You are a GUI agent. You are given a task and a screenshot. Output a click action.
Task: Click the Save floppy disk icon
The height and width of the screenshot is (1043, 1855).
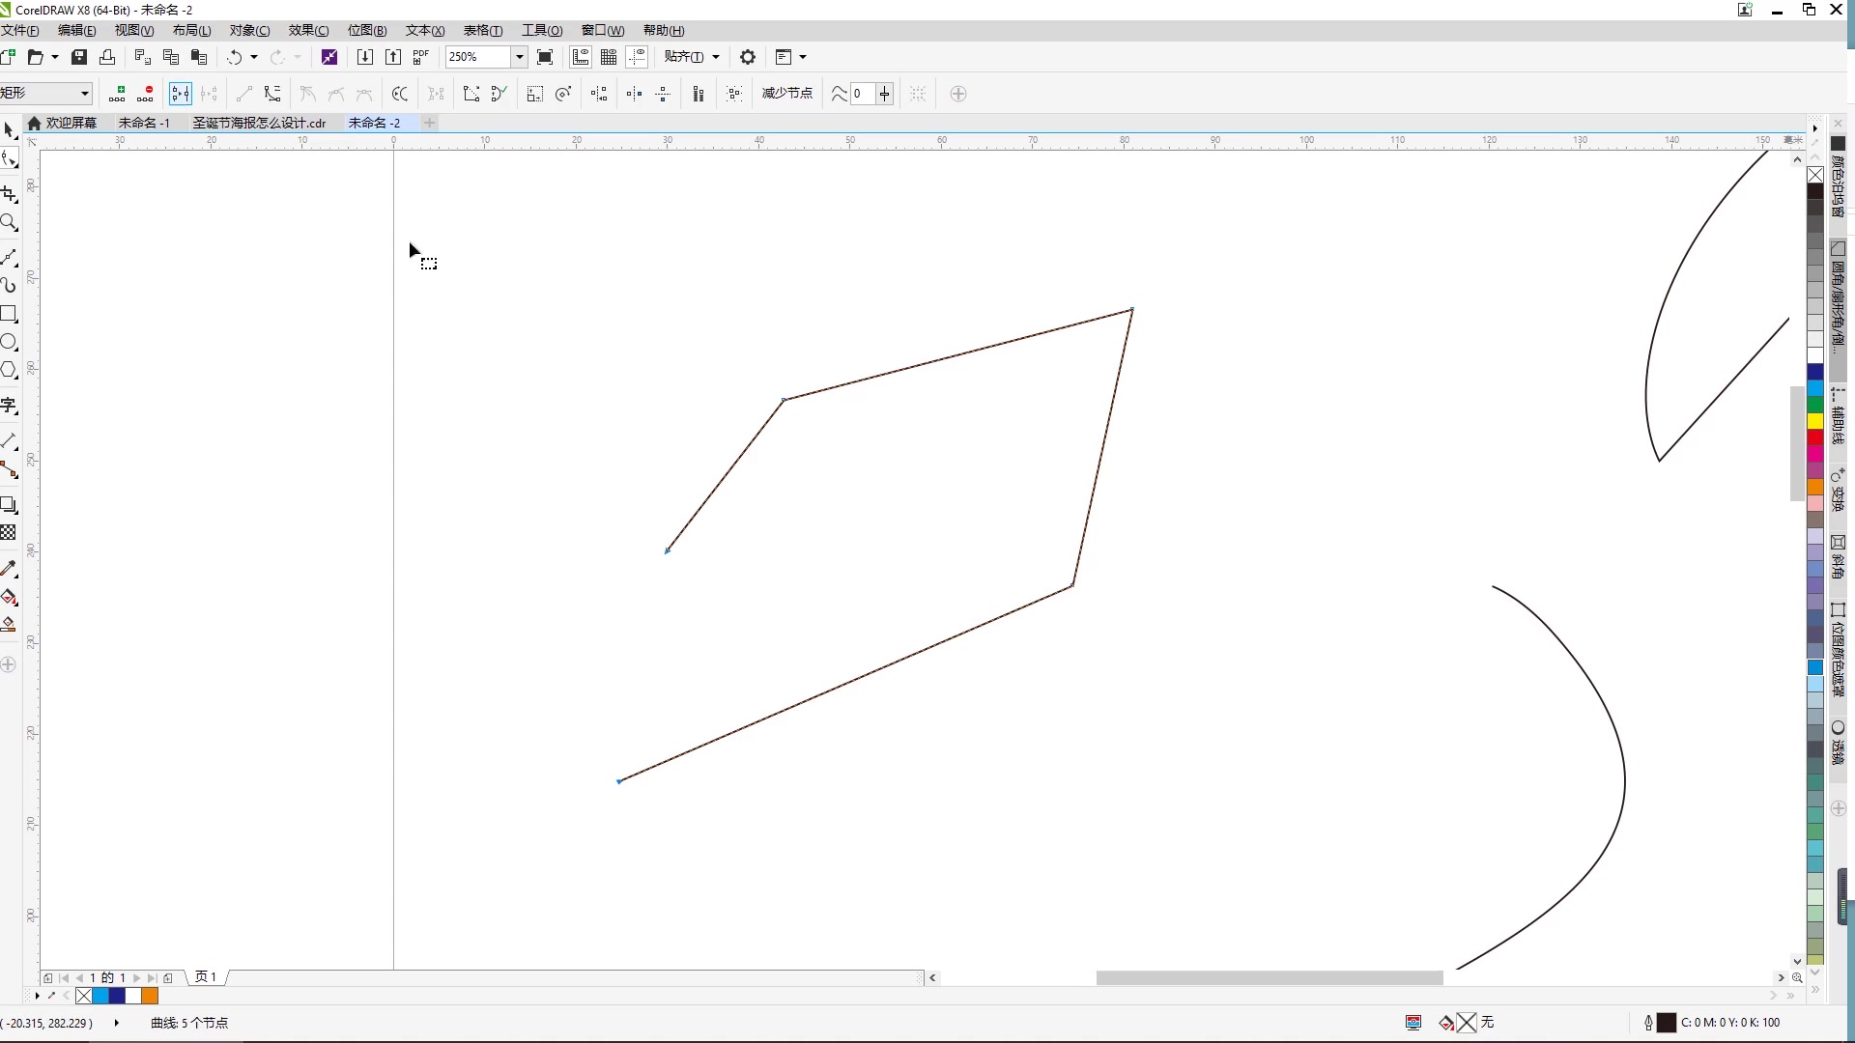point(79,57)
